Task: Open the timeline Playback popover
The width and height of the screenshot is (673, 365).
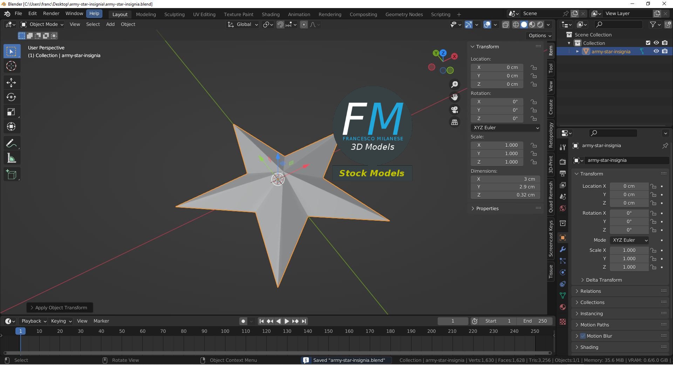Action: tap(34, 321)
